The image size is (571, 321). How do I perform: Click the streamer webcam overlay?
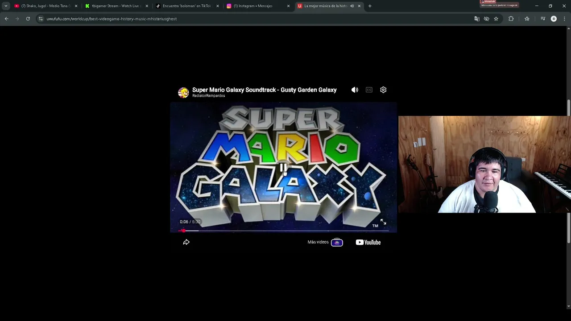click(484, 165)
